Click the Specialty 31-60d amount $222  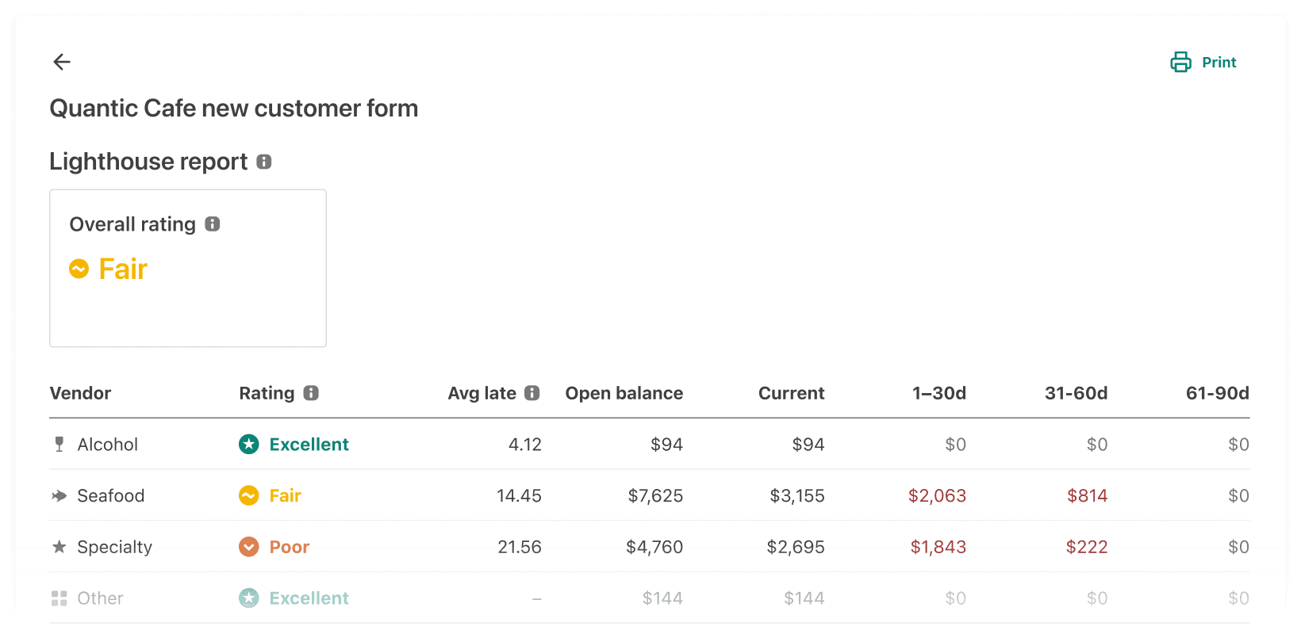[x=1086, y=547]
